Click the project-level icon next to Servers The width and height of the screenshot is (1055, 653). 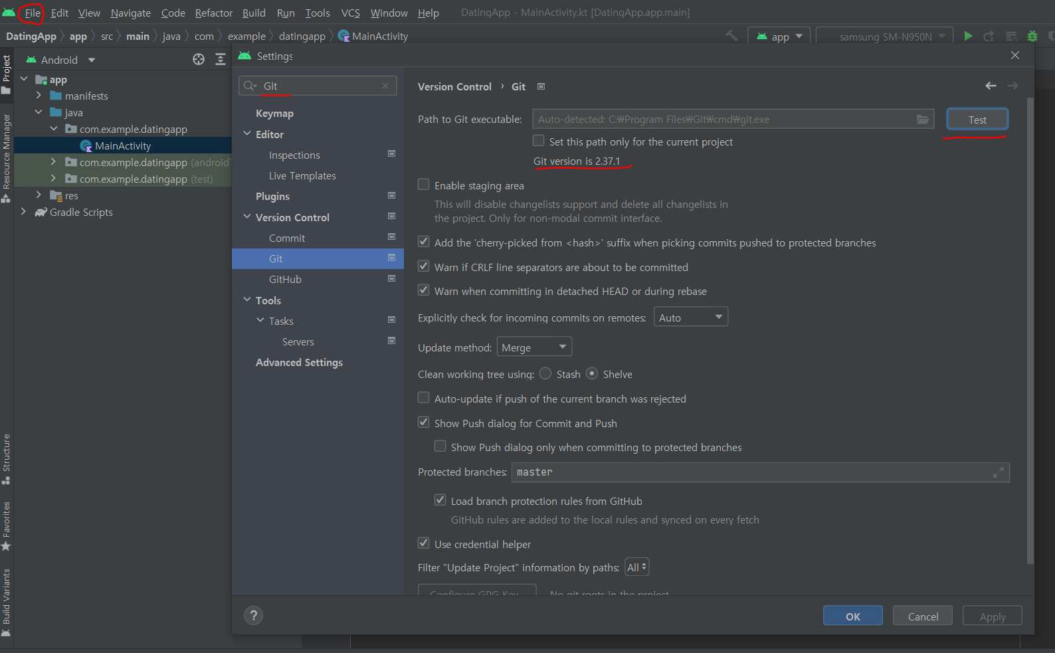392,341
